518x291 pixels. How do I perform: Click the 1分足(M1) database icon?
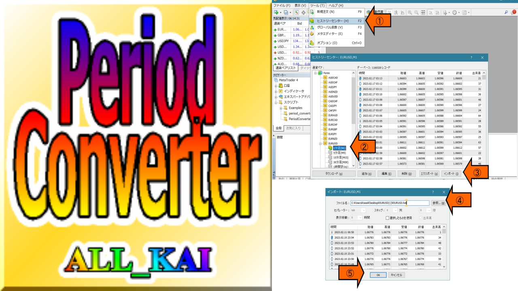330,148
